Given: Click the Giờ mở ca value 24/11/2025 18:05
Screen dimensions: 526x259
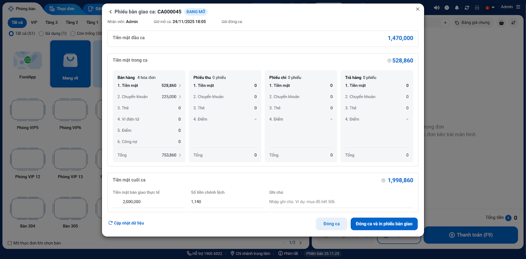Looking at the screenshot, I should pyautogui.click(x=189, y=22).
